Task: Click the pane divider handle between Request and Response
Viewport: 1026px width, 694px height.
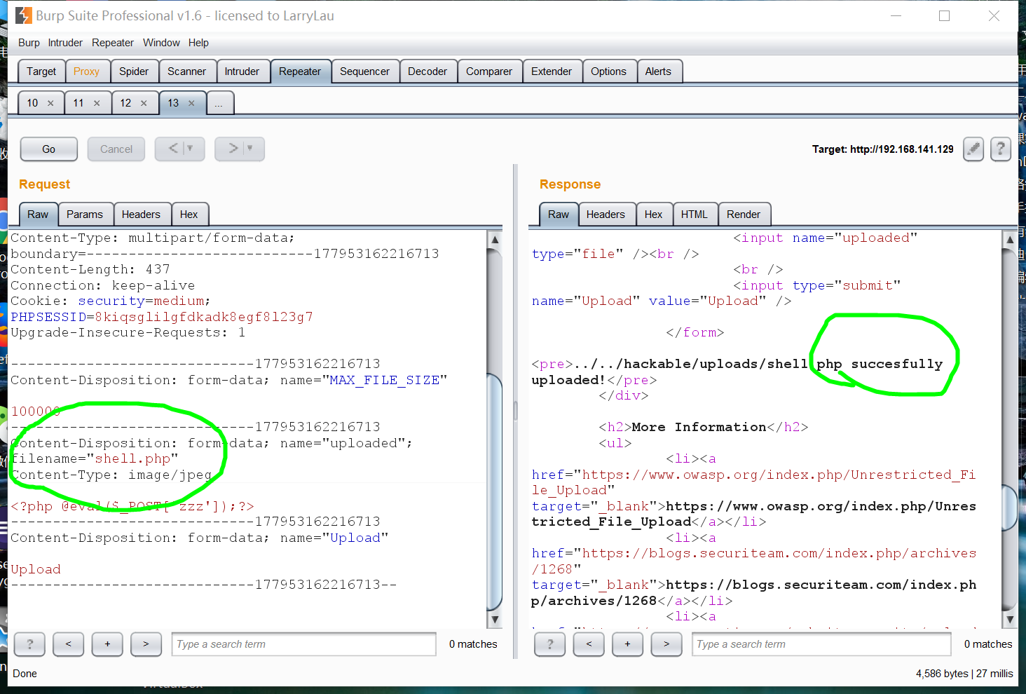Action: [515, 410]
